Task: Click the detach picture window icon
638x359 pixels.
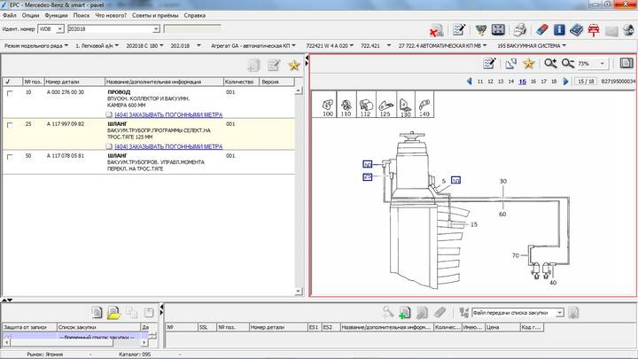Action: [510, 63]
